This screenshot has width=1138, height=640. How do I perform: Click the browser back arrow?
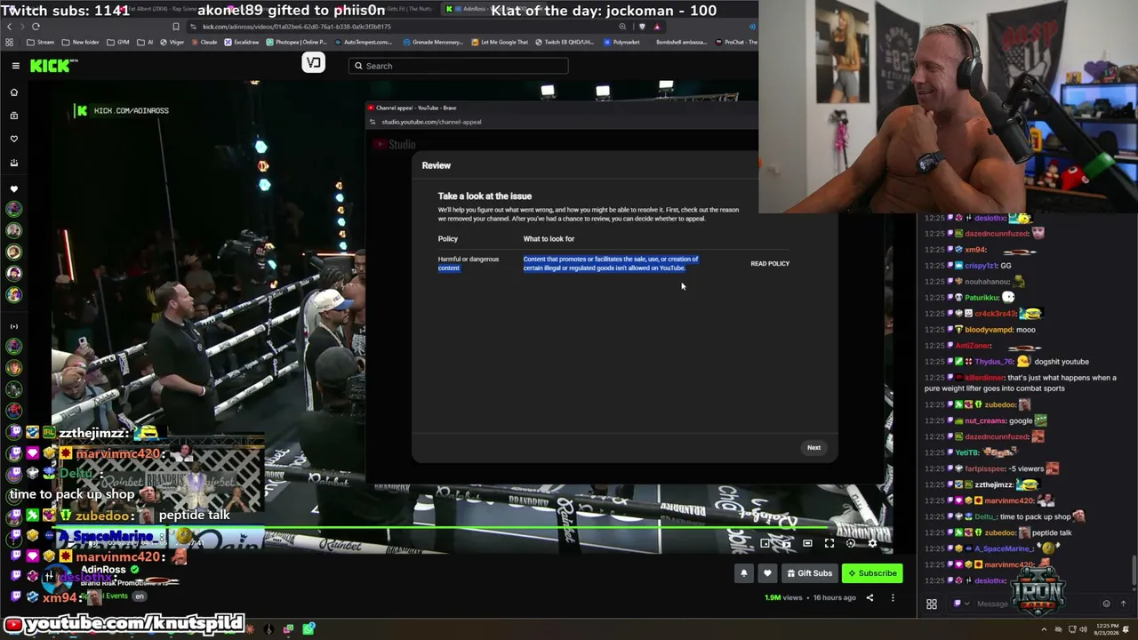(x=9, y=27)
